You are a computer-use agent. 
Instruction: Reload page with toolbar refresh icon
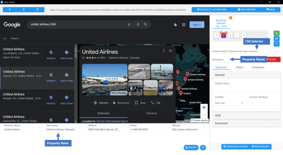(x=38, y=10)
